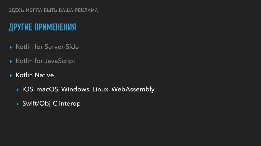The height and width of the screenshot is (146, 261).
Task: Click the word 'interop' in the last bullet
Action: pyautogui.click(x=70, y=104)
